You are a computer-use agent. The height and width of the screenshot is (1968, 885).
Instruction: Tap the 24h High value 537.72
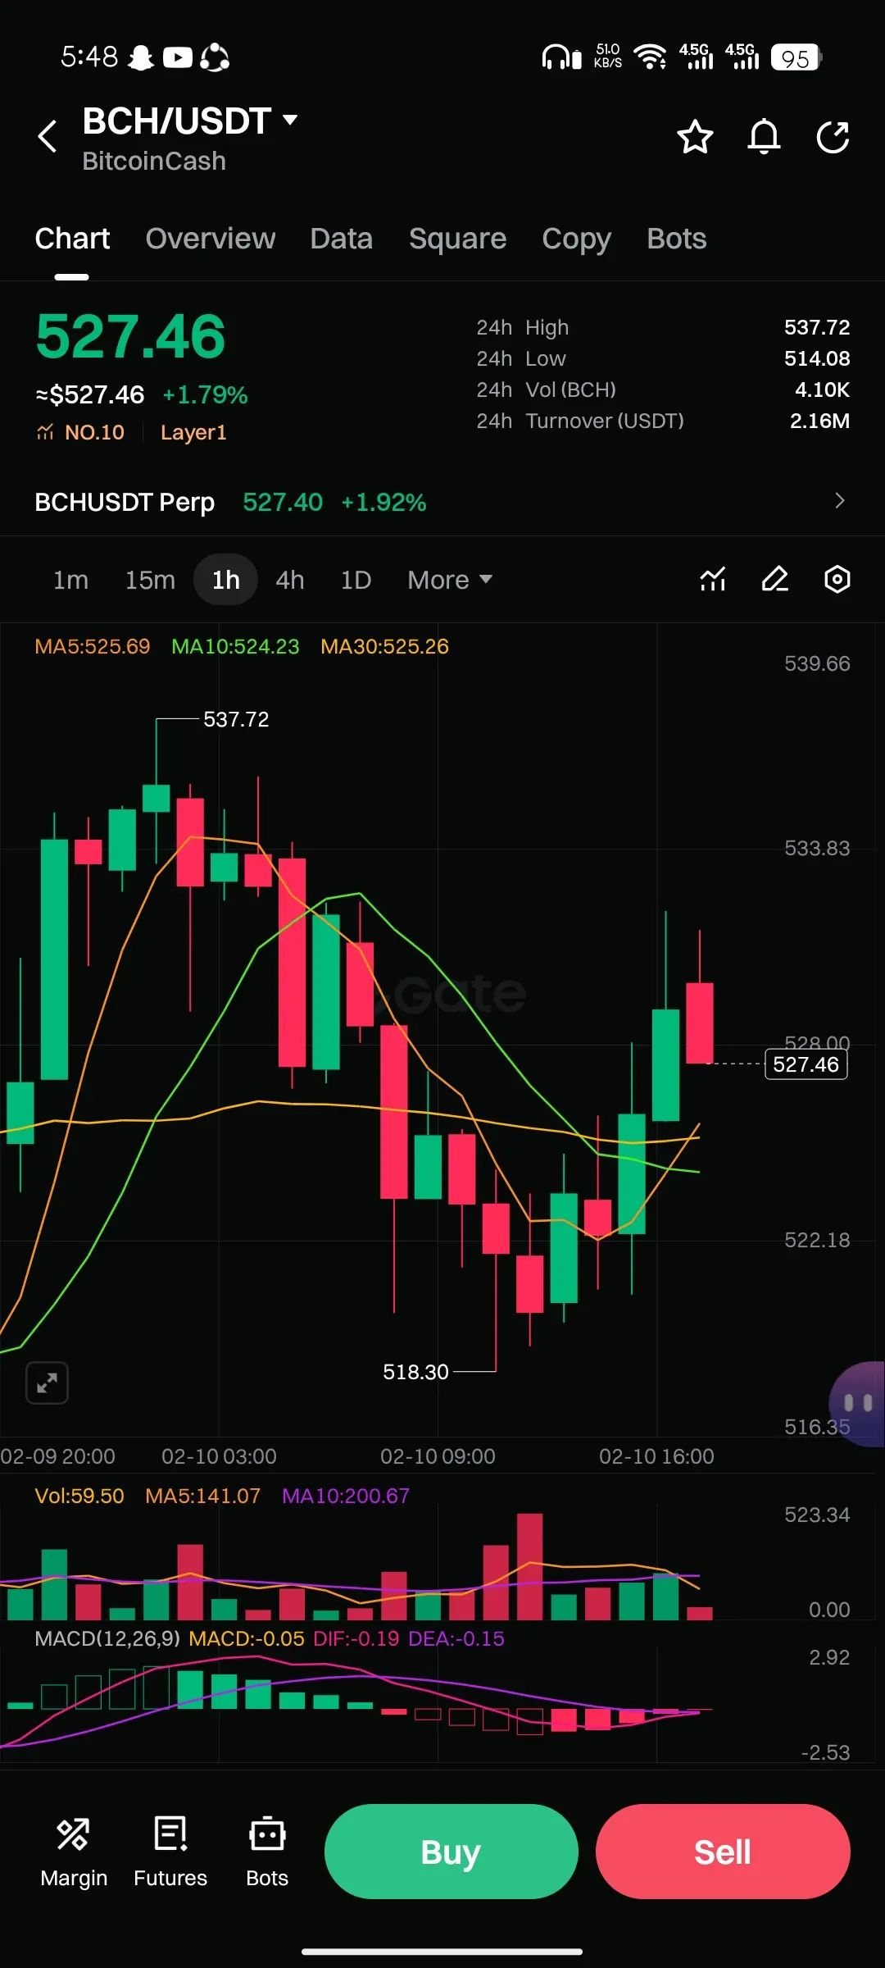[817, 327]
